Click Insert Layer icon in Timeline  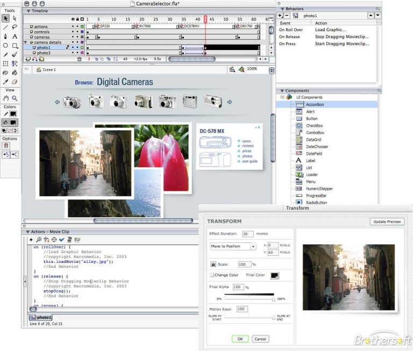tap(28, 59)
